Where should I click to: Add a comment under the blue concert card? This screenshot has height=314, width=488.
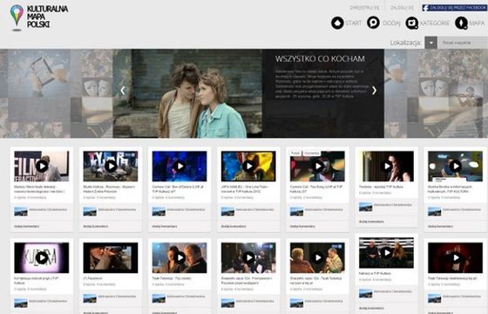point(165,226)
